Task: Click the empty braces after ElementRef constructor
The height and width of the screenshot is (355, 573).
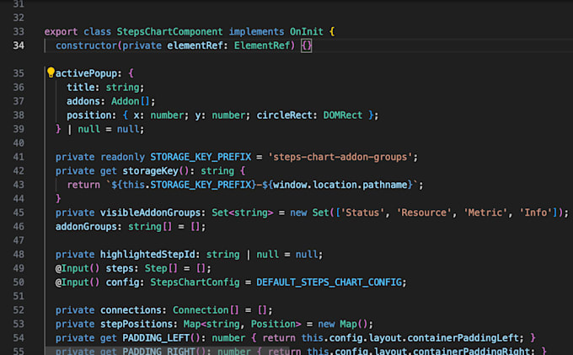Action: pos(306,46)
